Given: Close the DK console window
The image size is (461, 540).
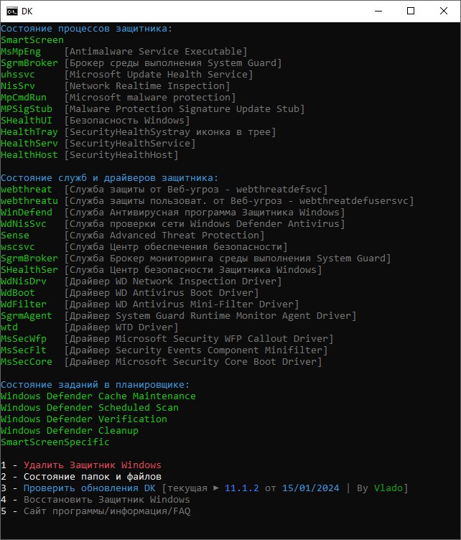Looking at the screenshot, I should (x=444, y=11).
